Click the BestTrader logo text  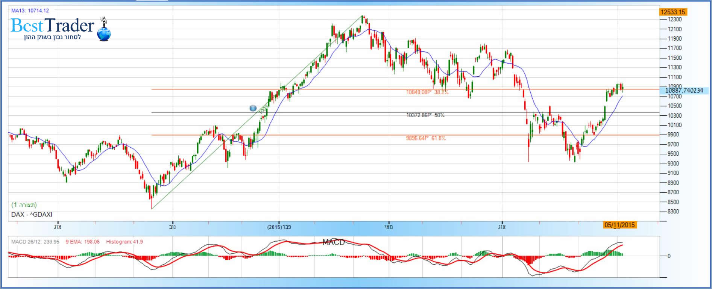[x=53, y=26]
